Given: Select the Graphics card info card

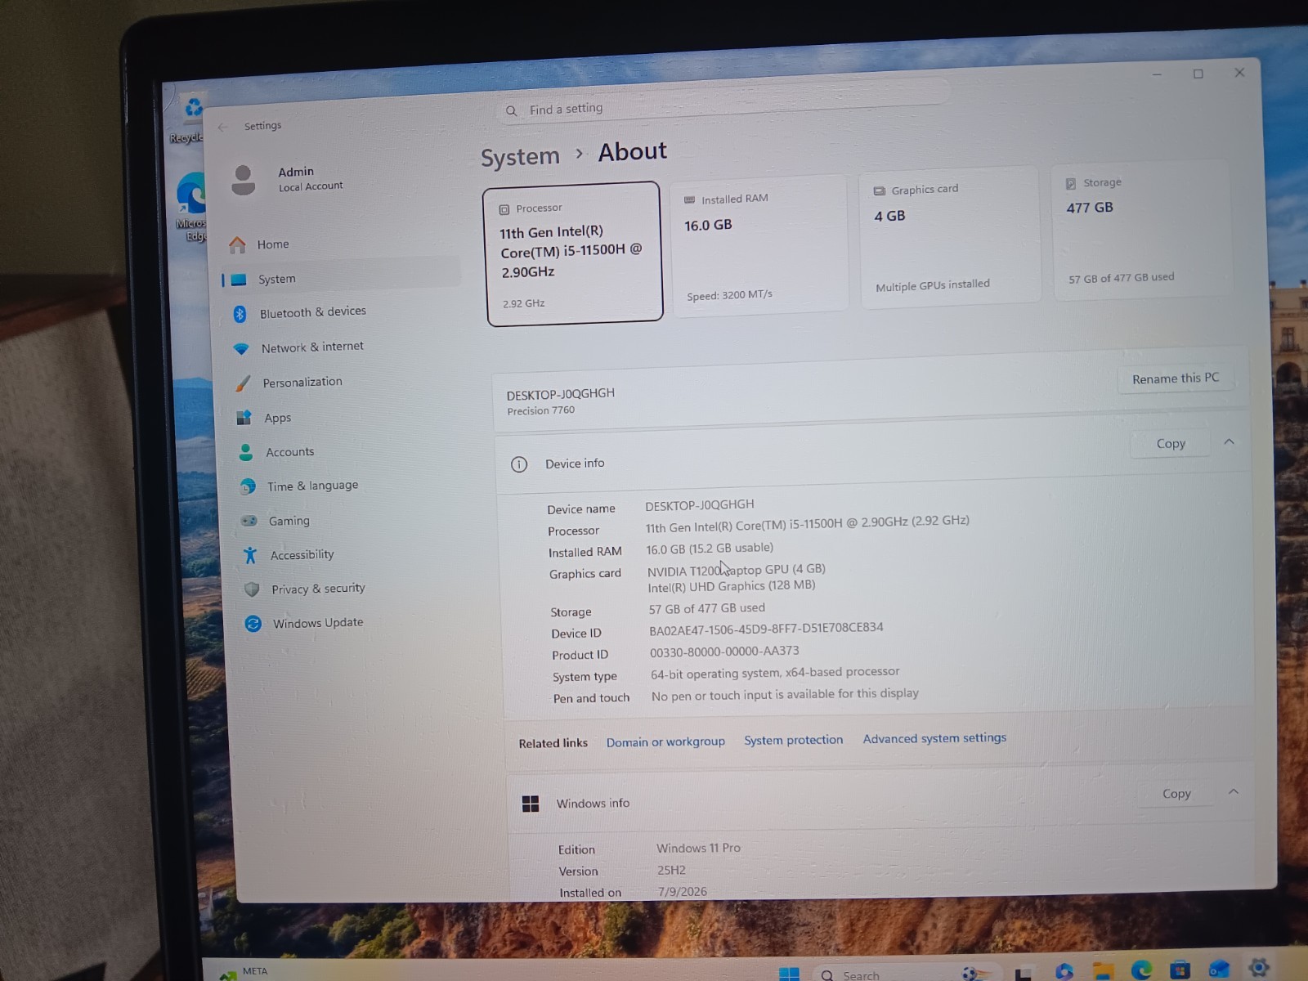Looking at the screenshot, I should tap(949, 238).
